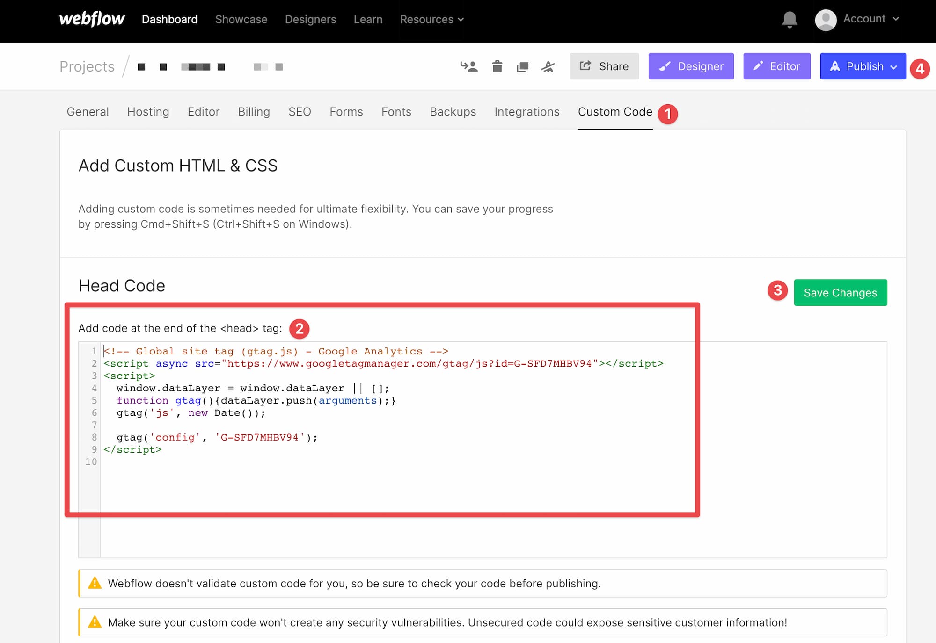This screenshot has height=643, width=936.
Task: Click the security vulnerabilities warning notice
Action: (x=483, y=622)
